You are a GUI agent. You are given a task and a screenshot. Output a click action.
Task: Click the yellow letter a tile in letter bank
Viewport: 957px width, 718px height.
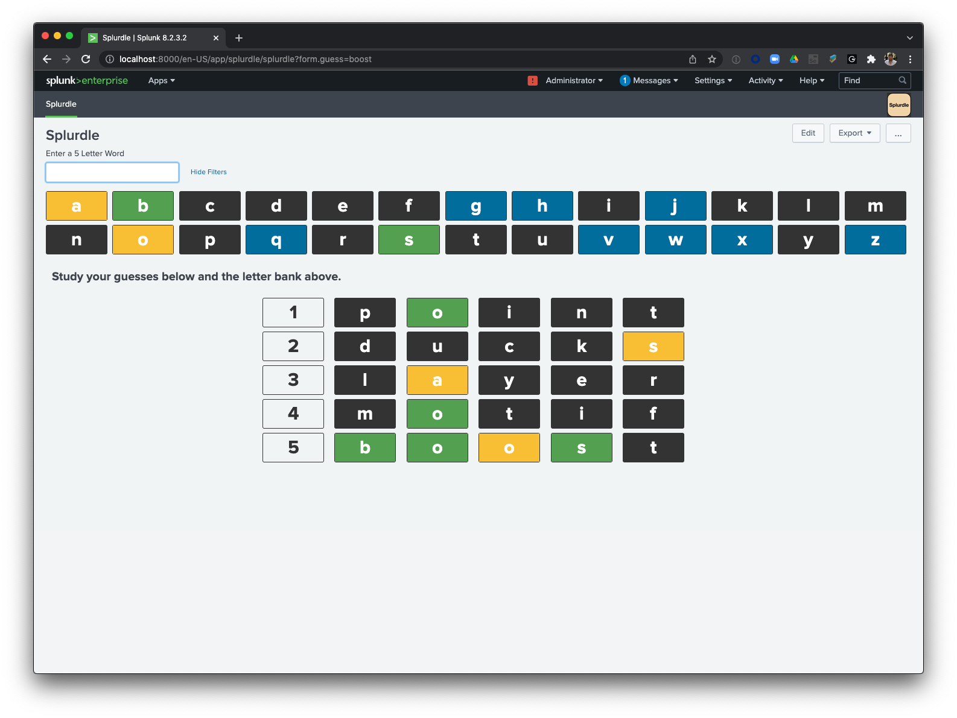tap(77, 206)
